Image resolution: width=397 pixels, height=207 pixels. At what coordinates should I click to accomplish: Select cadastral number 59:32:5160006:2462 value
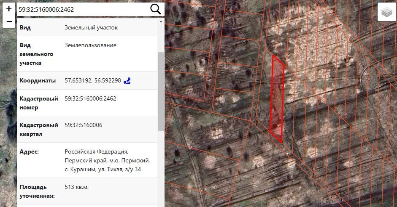point(90,98)
